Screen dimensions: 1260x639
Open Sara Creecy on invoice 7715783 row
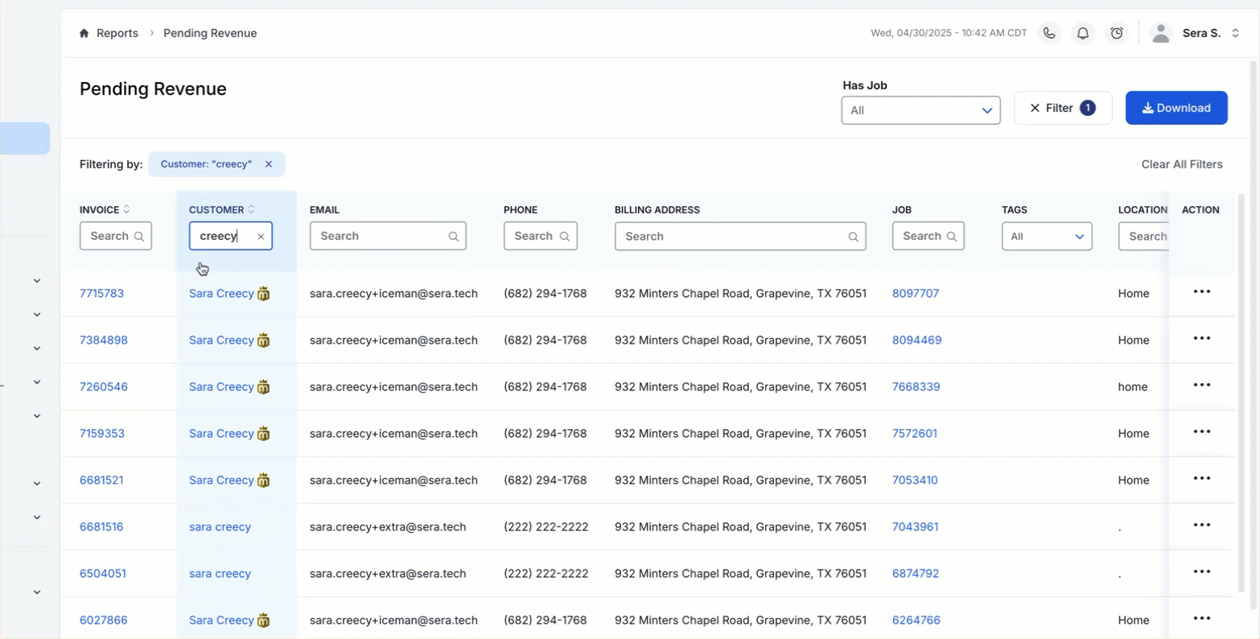[221, 293]
